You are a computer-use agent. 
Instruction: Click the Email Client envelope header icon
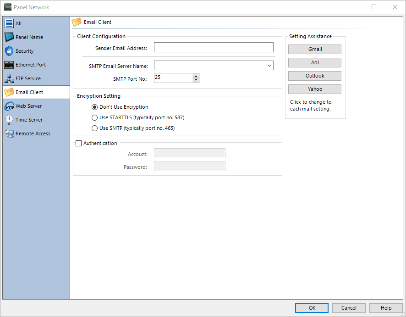77,22
